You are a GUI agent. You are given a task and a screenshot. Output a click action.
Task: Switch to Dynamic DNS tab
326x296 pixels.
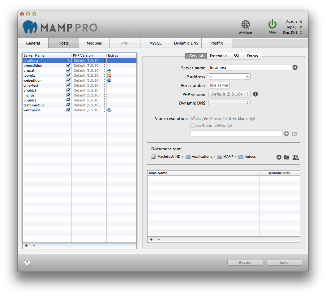click(x=186, y=43)
